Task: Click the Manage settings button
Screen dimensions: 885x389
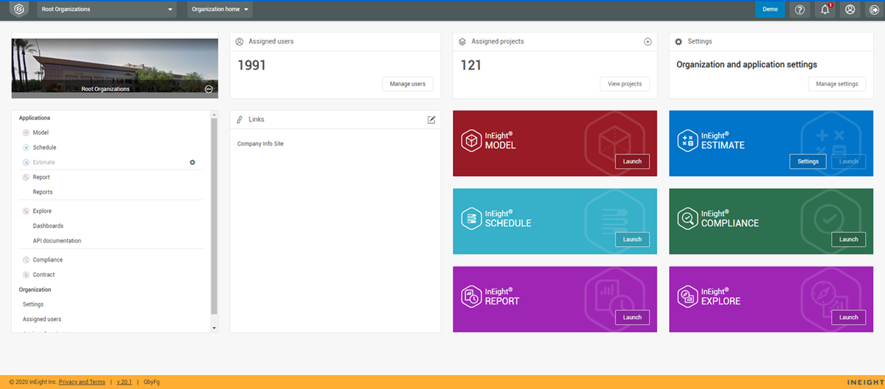Action: pos(837,84)
